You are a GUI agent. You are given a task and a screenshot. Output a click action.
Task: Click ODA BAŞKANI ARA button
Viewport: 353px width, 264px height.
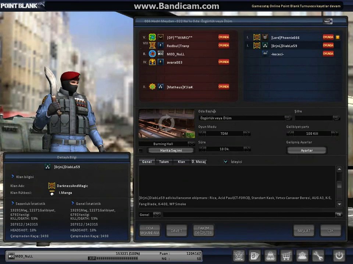(150, 231)
